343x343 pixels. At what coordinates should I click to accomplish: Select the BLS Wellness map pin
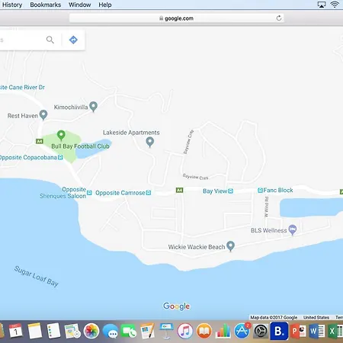293,229
